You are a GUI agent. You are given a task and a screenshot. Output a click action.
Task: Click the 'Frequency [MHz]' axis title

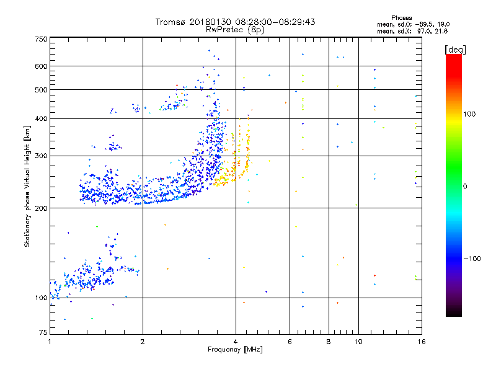point(235,350)
